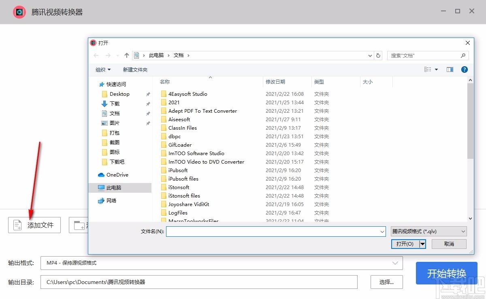Change view mode icon
Image resolution: width=486 pixels, height=299 pixels.
(x=428, y=69)
